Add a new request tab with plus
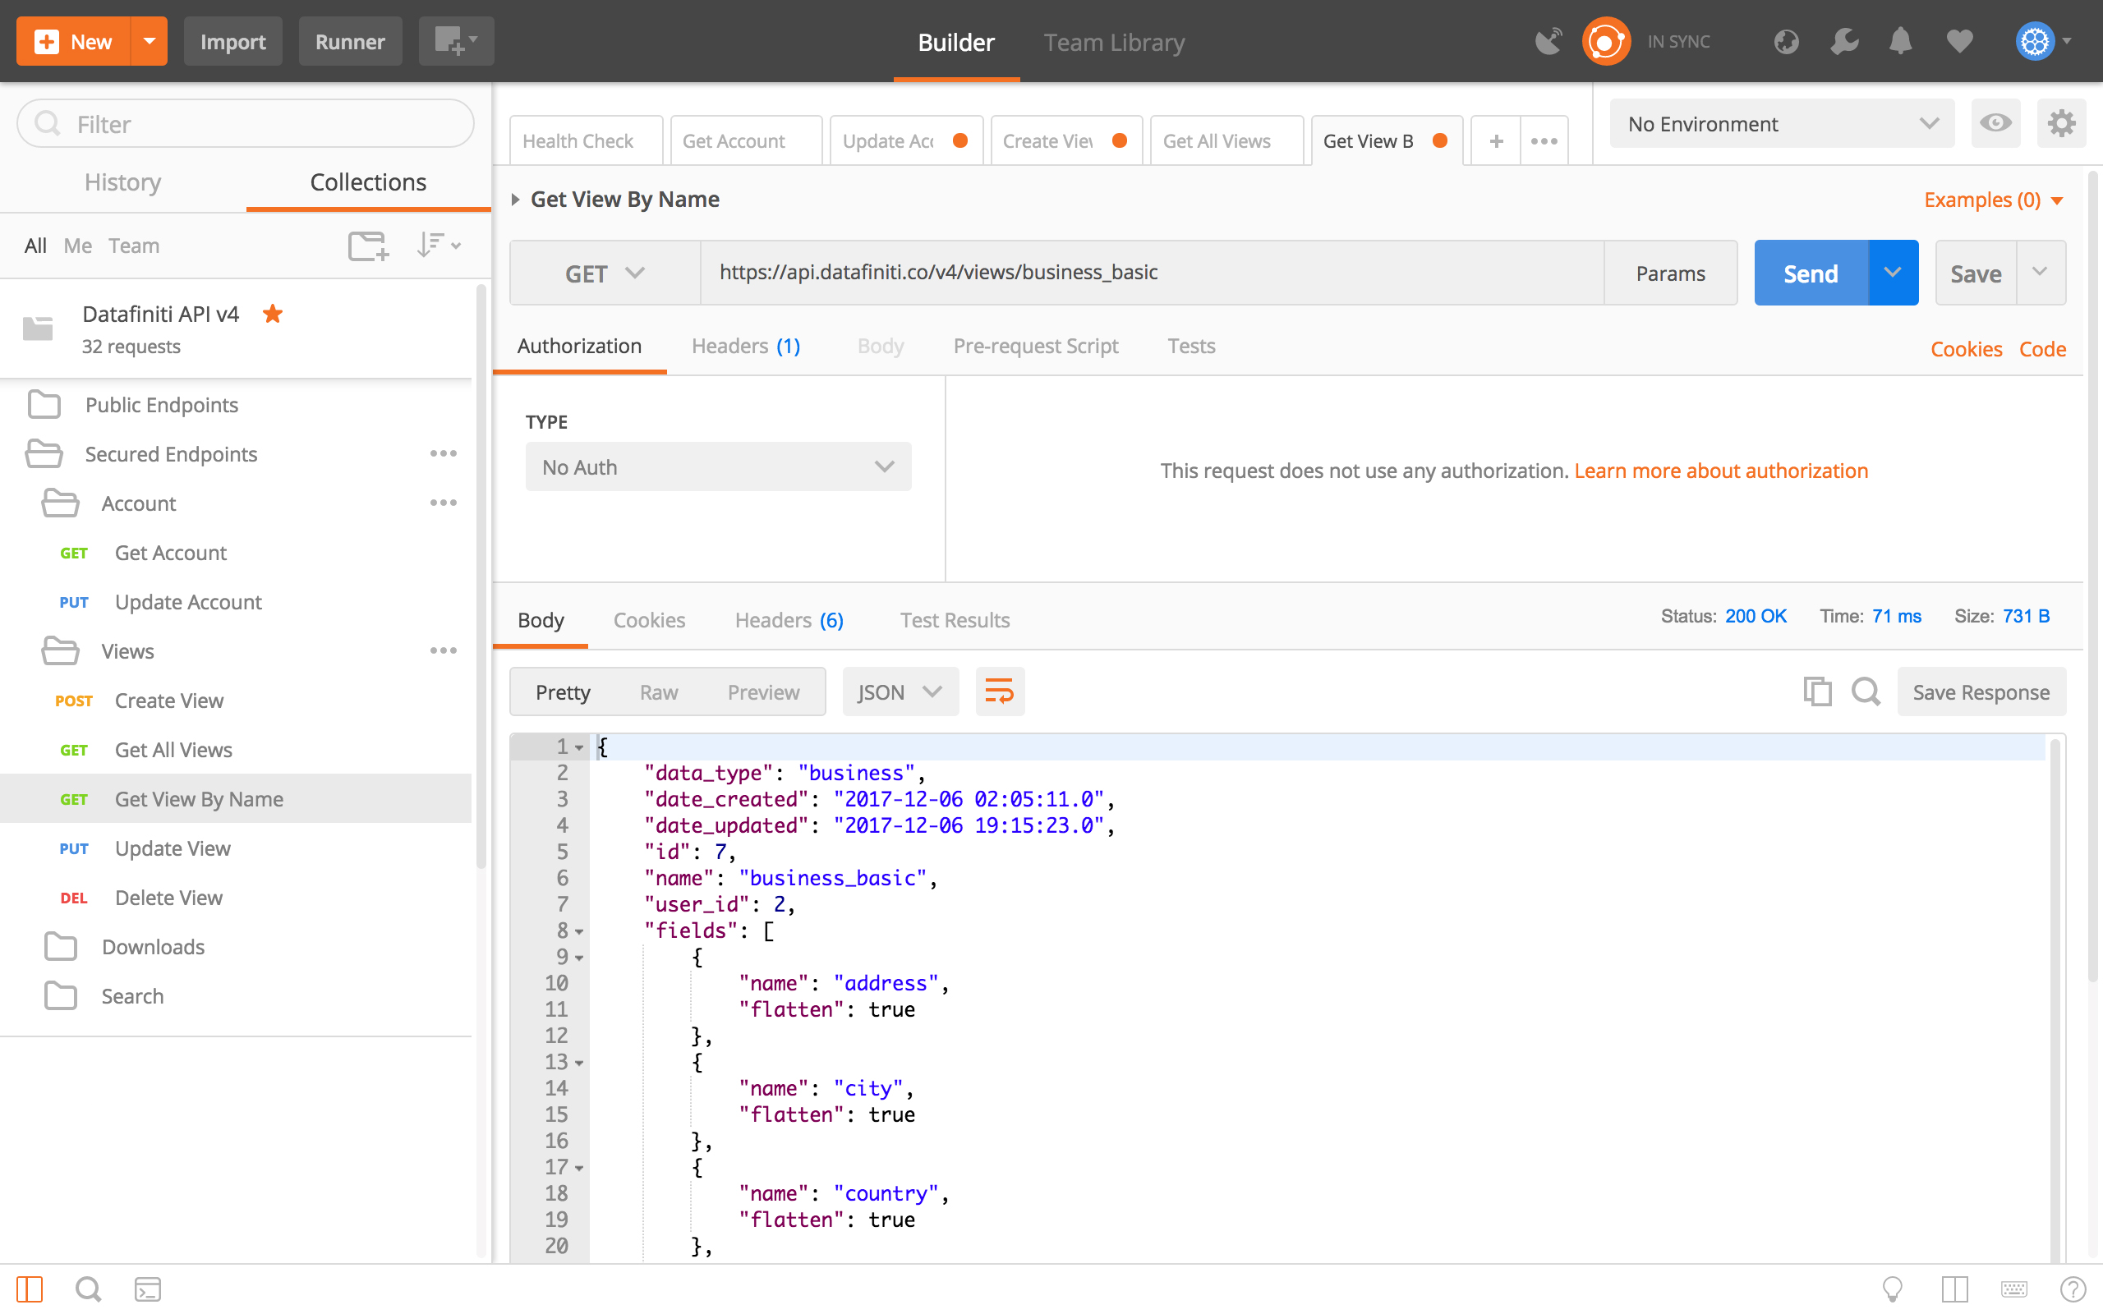The width and height of the screenshot is (2103, 1314). coord(1496,140)
